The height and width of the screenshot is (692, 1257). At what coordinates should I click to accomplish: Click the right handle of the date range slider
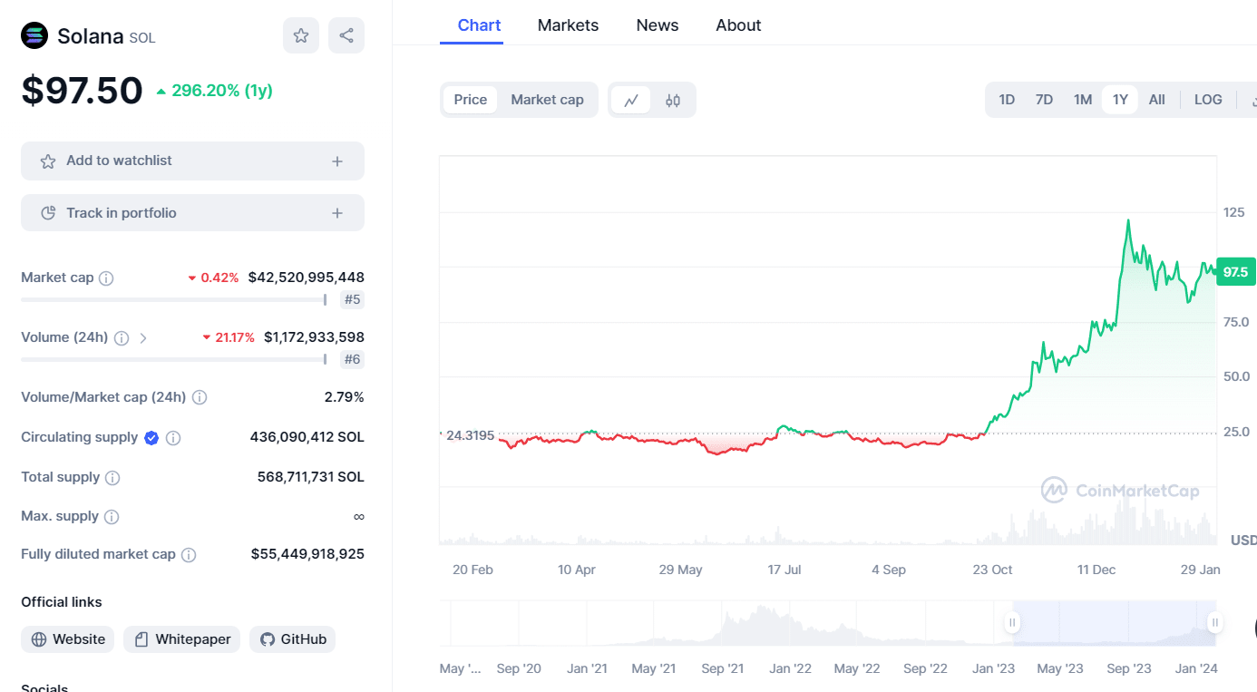pos(1214,623)
